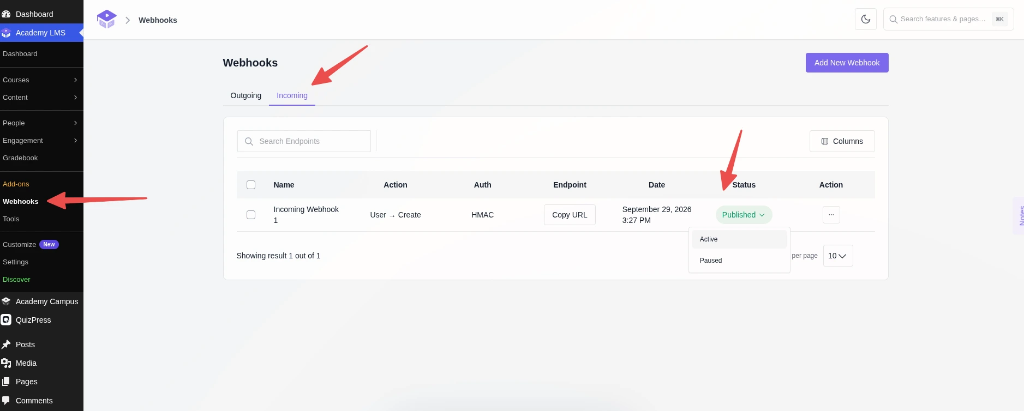Click the Name column header
Image resolution: width=1024 pixels, height=411 pixels.
284,185
